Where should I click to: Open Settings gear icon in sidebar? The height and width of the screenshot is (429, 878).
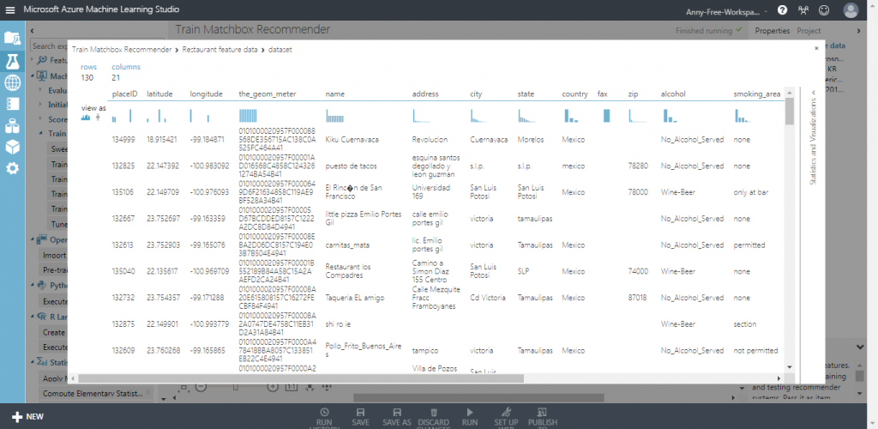tap(12, 168)
